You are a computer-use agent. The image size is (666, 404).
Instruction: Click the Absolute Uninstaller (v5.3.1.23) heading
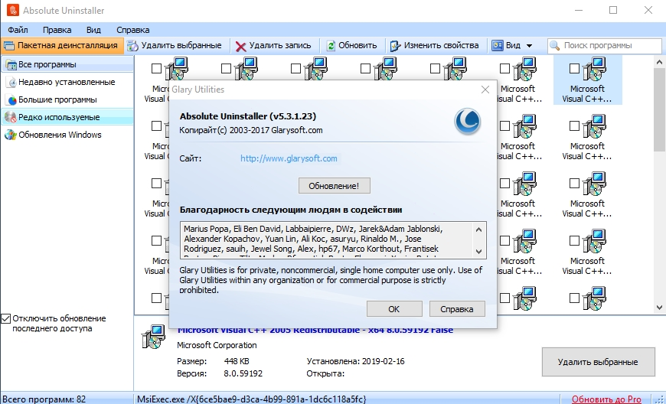(247, 116)
